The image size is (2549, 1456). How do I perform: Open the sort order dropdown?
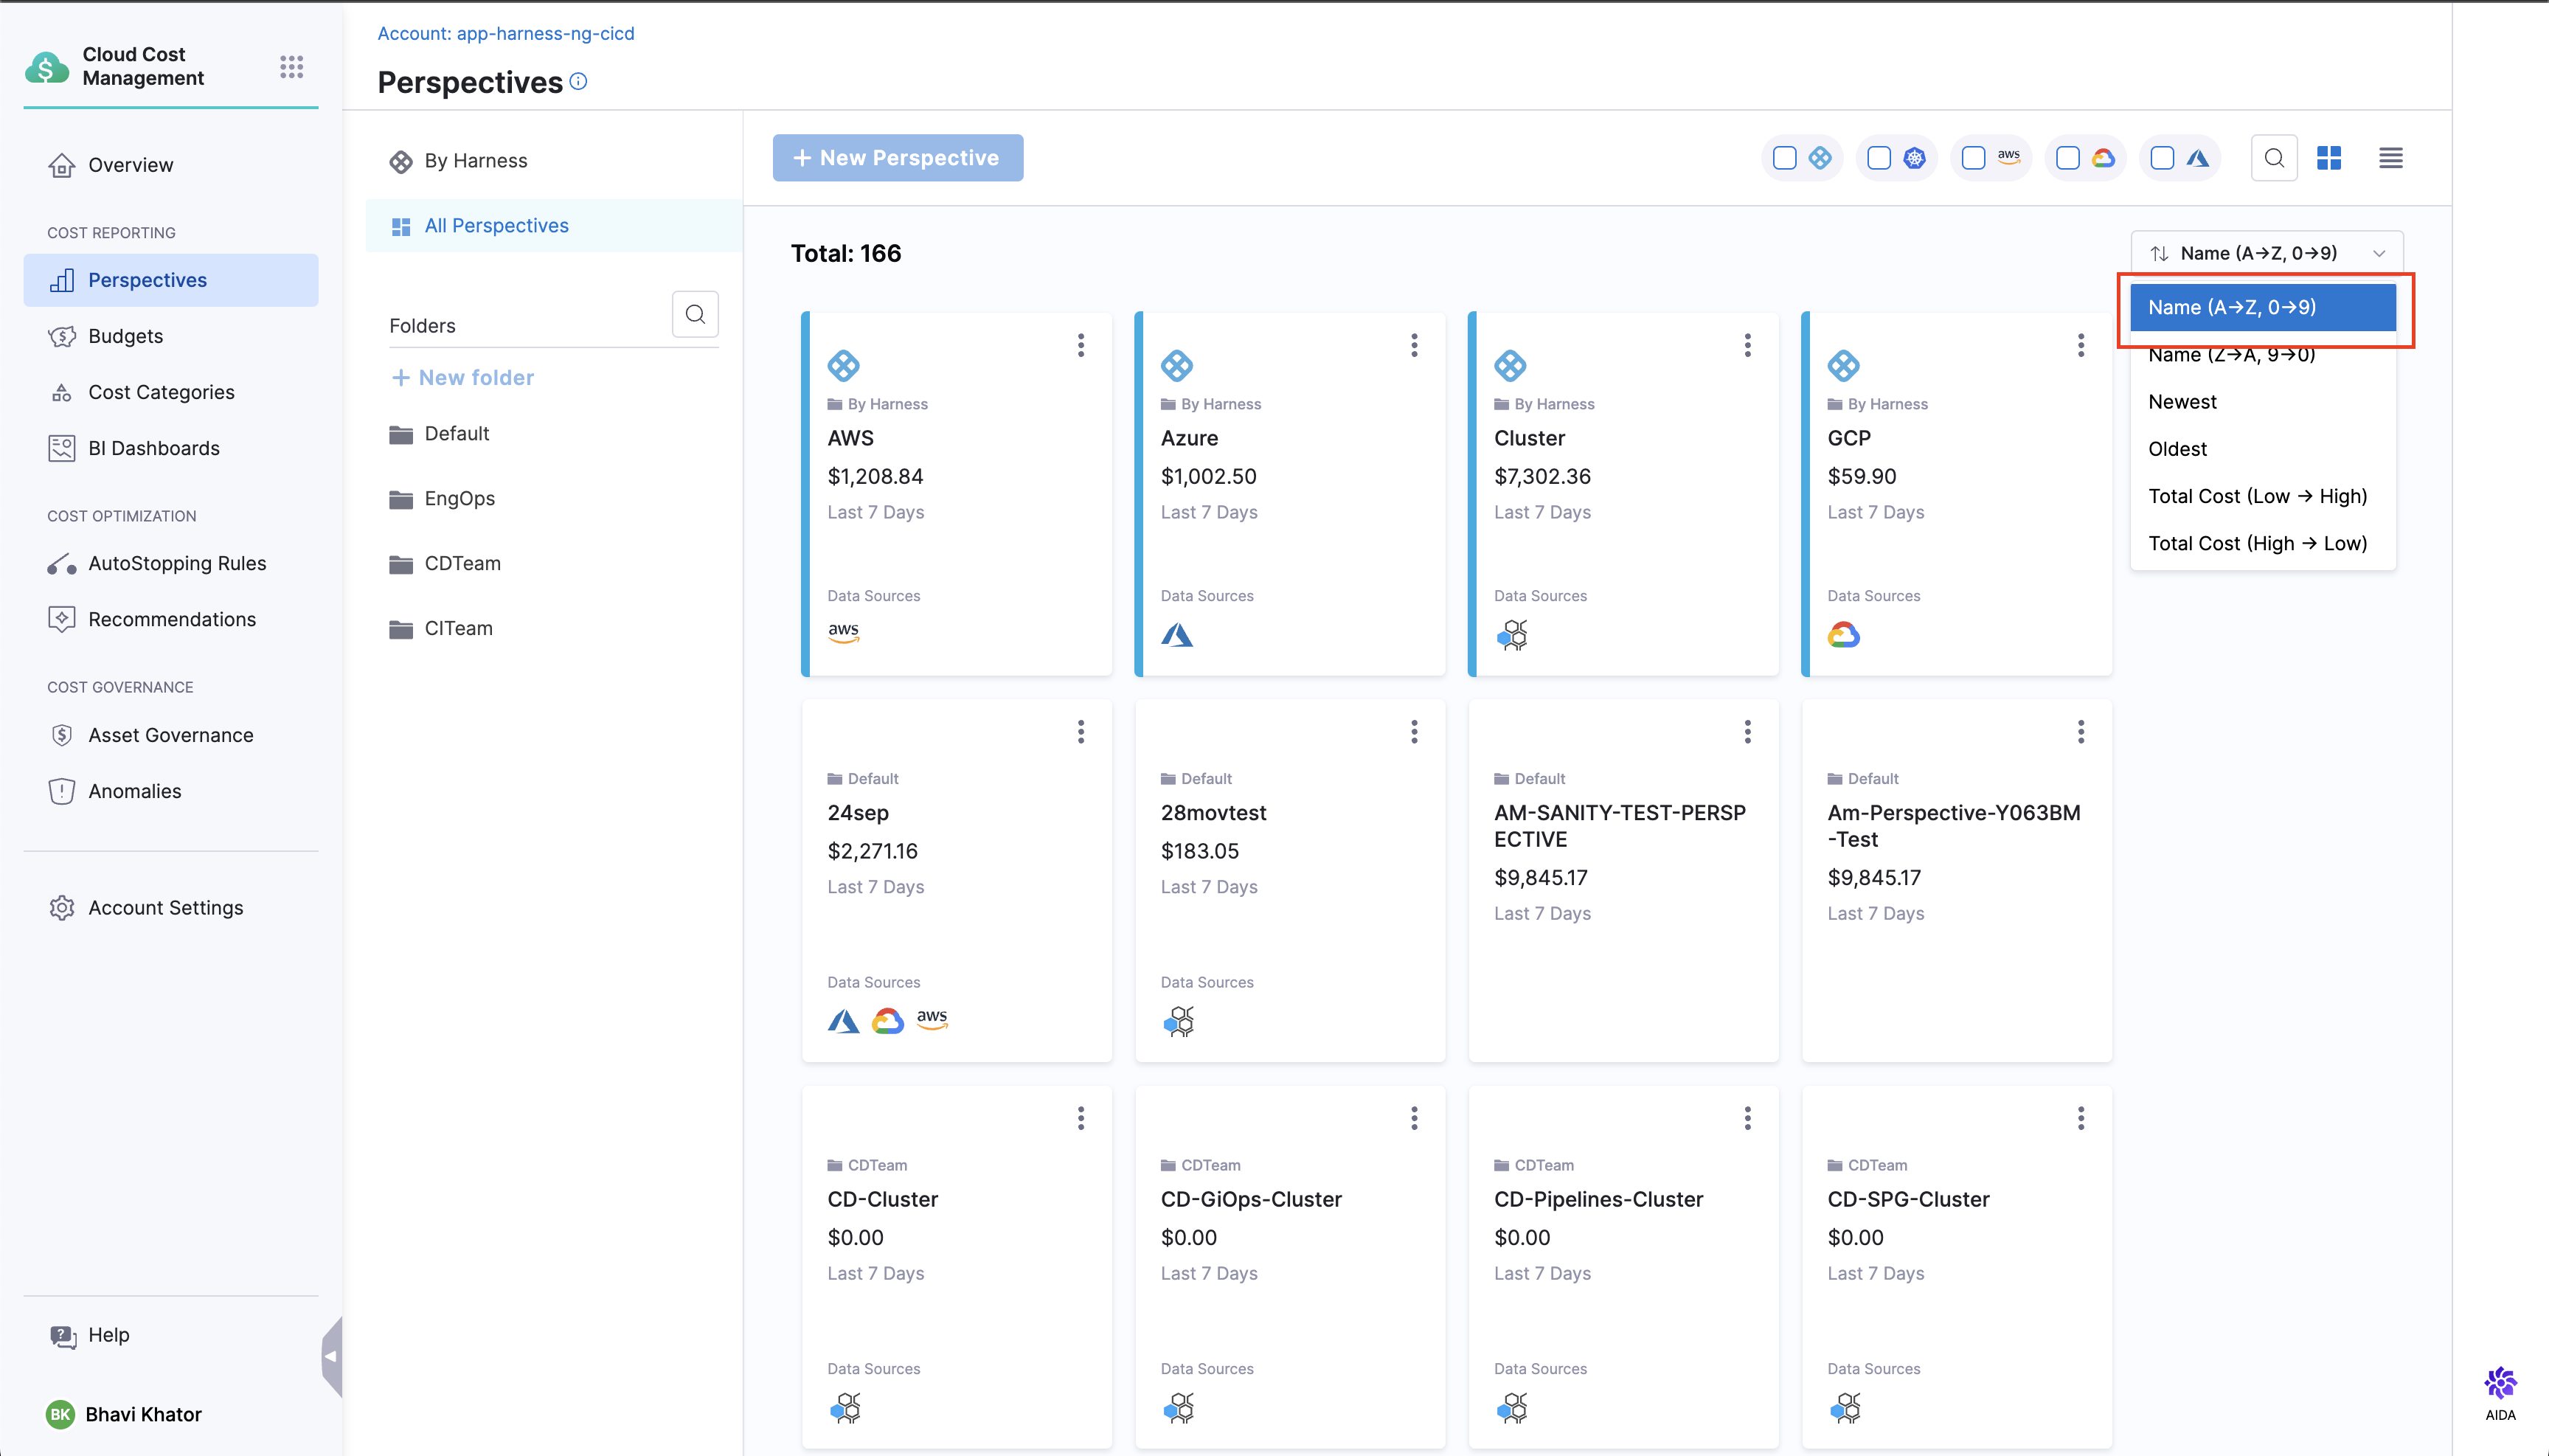click(2266, 253)
